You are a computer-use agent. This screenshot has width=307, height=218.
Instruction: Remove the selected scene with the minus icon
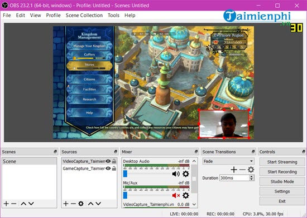point(14,204)
